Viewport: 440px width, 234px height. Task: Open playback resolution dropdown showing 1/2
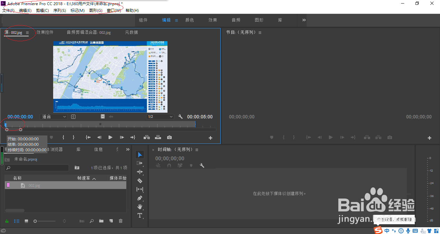tap(160, 117)
